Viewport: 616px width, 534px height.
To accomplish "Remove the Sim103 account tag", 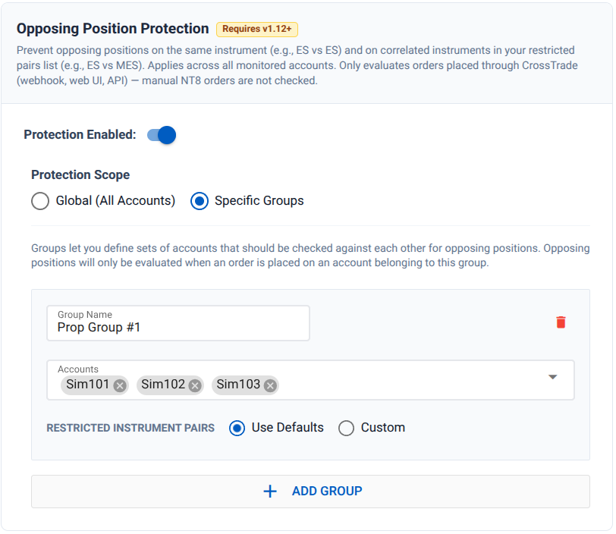I will tap(269, 385).
